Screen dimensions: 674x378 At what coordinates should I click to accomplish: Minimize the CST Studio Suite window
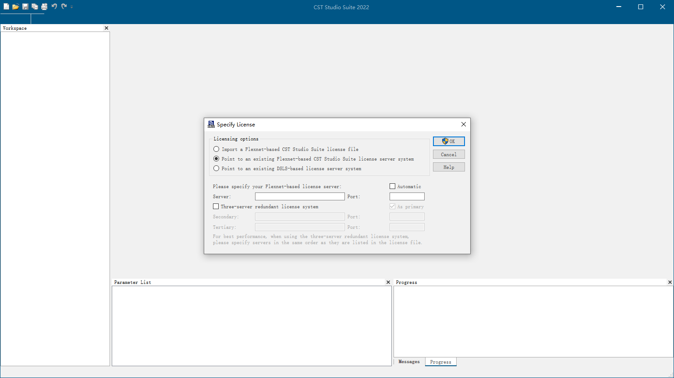(619, 7)
